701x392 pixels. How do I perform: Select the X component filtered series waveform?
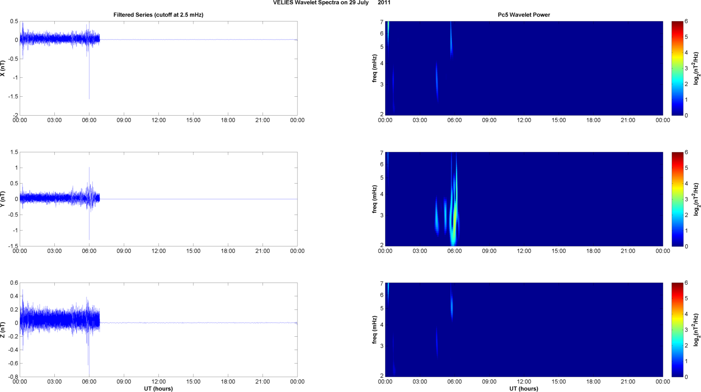click(60, 39)
